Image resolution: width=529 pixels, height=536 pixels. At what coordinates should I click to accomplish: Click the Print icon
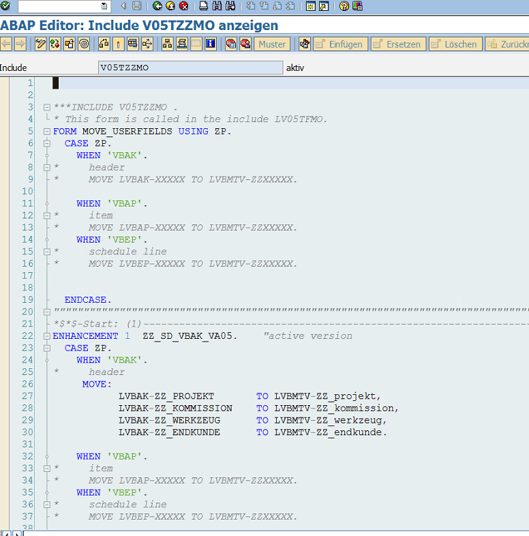point(203,6)
